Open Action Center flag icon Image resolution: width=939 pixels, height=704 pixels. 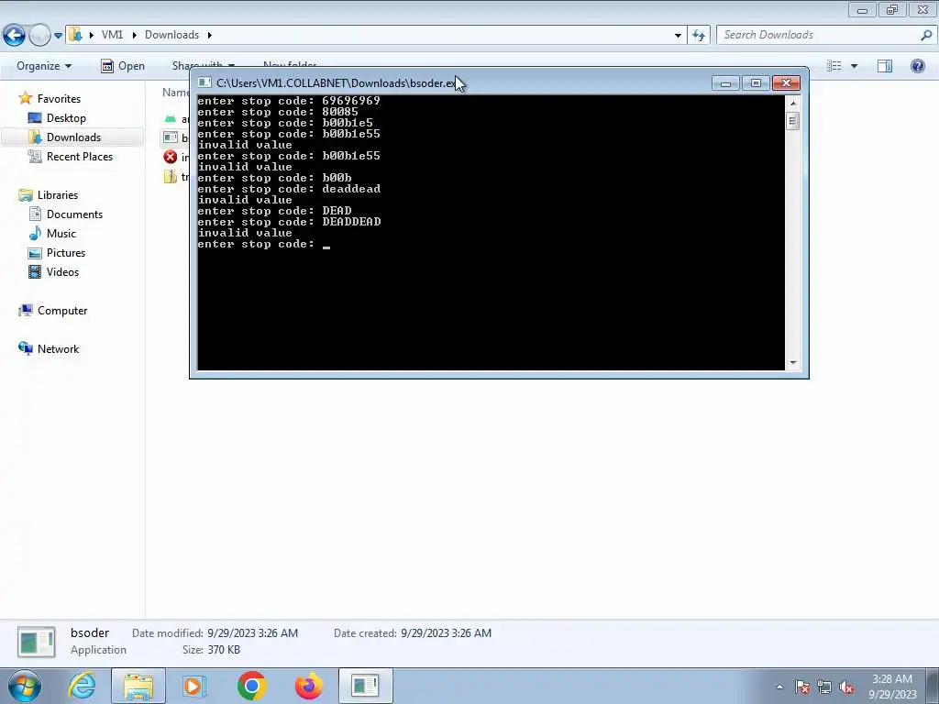[x=802, y=687]
